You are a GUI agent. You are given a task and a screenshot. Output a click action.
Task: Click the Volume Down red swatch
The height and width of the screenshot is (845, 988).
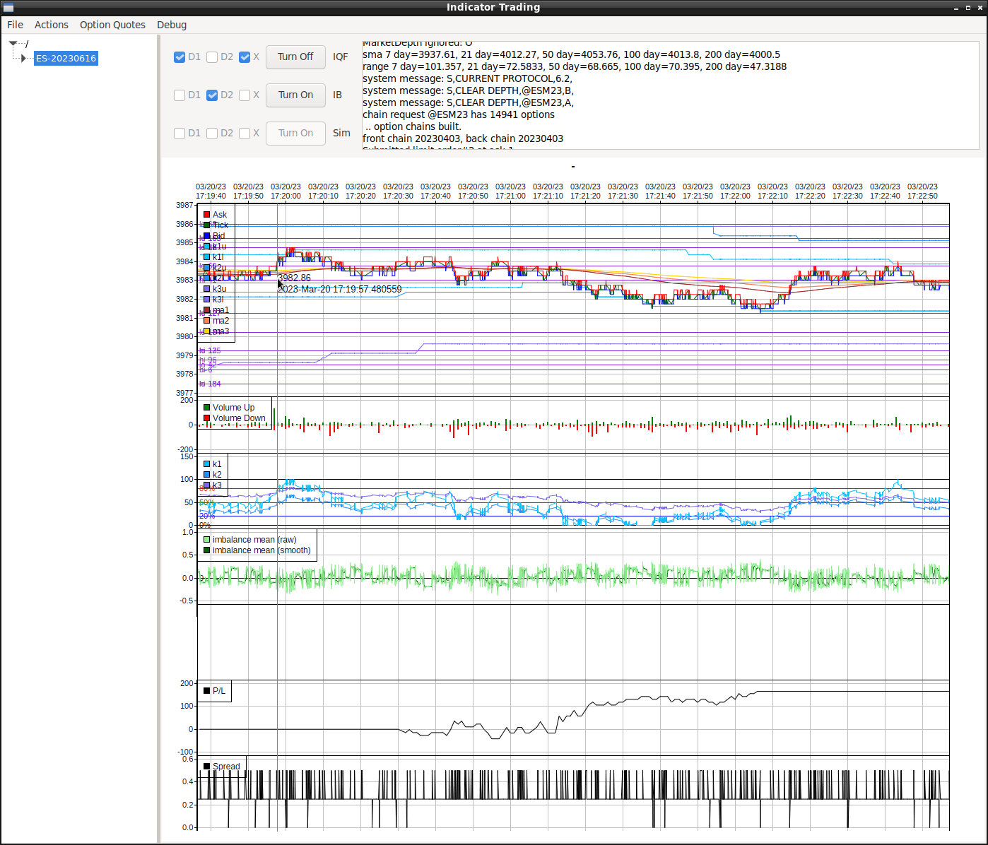coord(206,418)
